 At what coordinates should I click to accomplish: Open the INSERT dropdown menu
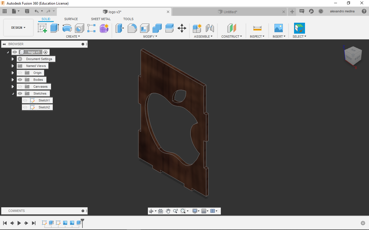pos(279,37)
